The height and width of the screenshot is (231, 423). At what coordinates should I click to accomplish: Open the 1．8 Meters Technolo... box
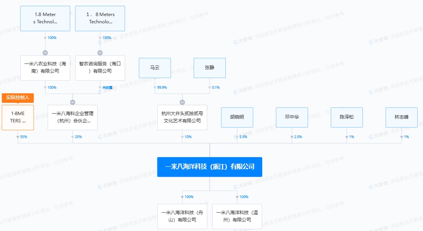coord(100,18)
